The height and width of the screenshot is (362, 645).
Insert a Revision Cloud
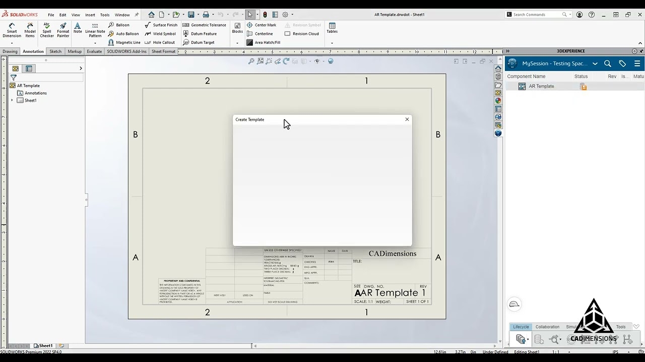click(301, 34)
